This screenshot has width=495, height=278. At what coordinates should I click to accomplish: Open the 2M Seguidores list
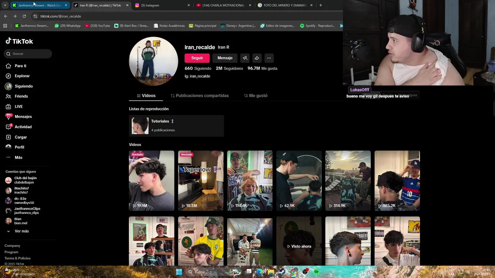pos(229,68)
